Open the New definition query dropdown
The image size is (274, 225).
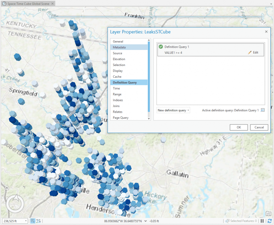(173, 110)
